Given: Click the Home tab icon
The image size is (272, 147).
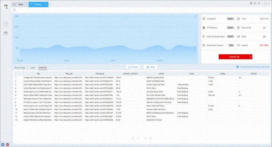Looking at the screenshot, I should (x=14, y=5).
